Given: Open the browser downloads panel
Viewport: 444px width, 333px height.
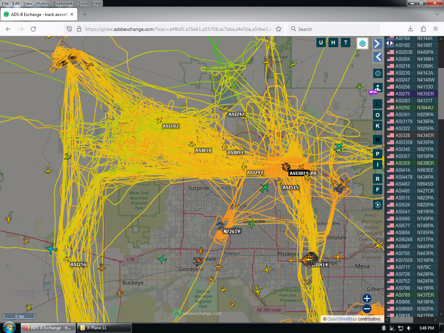Looking at the screenshot, I should click(x=411, y=29).
